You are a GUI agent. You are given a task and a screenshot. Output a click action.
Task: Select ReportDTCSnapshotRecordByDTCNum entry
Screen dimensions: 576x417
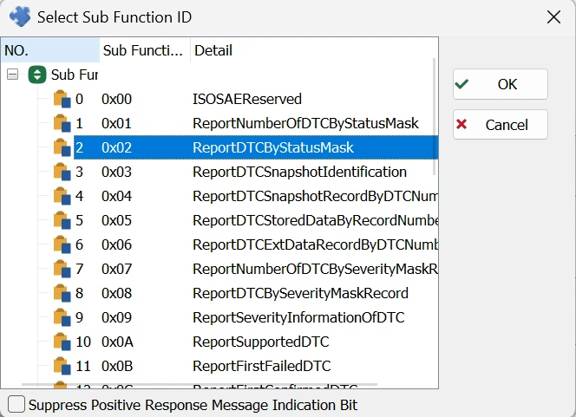tap(315, 196)
